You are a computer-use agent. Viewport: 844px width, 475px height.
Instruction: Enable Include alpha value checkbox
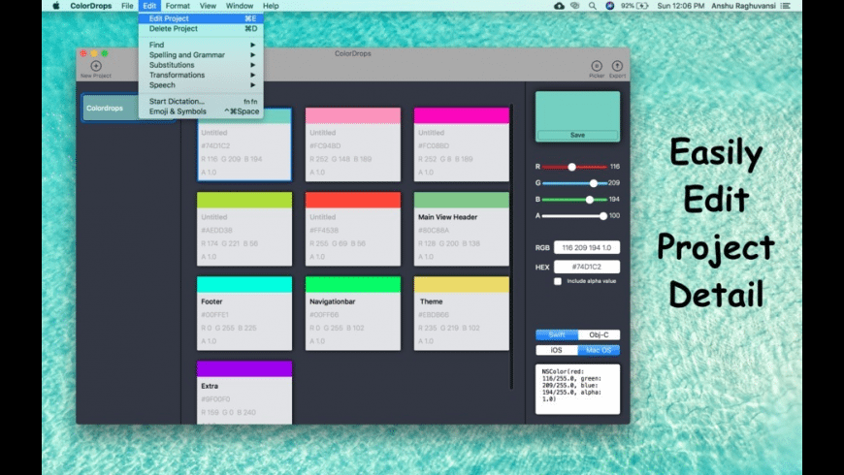point(558,281)
